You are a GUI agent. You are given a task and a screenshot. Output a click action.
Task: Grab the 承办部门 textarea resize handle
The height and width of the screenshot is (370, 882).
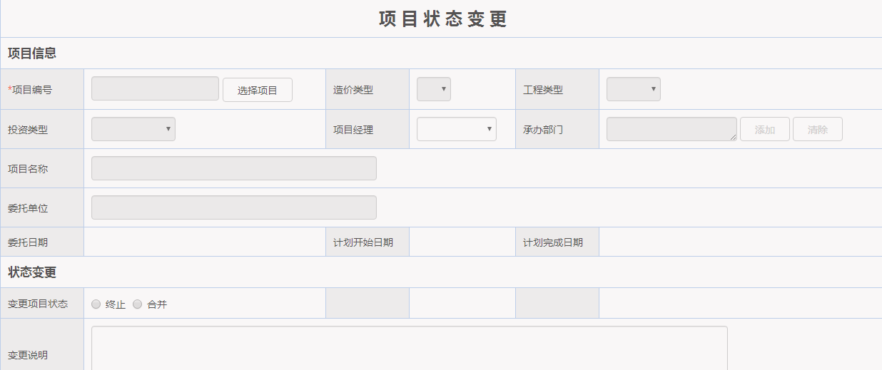tap(734, 138)
